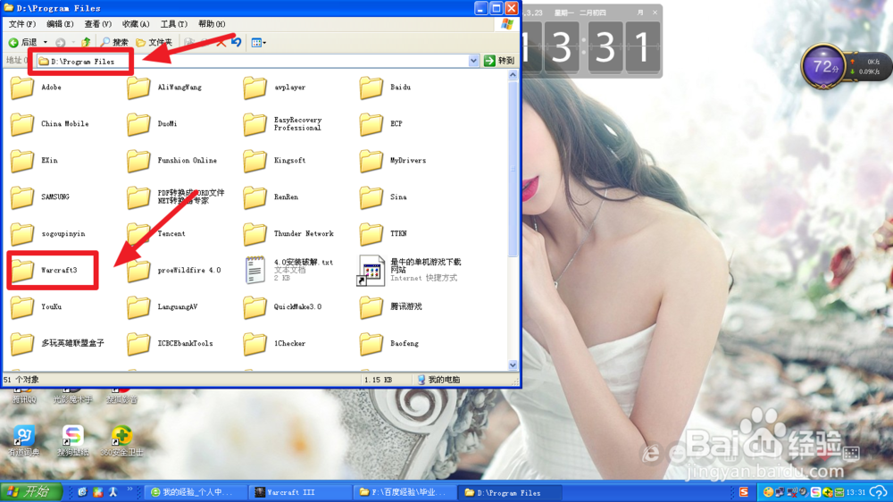Screen dimensions: 893x502
Task: Select the Funshion Online folder
Action: pos(172,160)
